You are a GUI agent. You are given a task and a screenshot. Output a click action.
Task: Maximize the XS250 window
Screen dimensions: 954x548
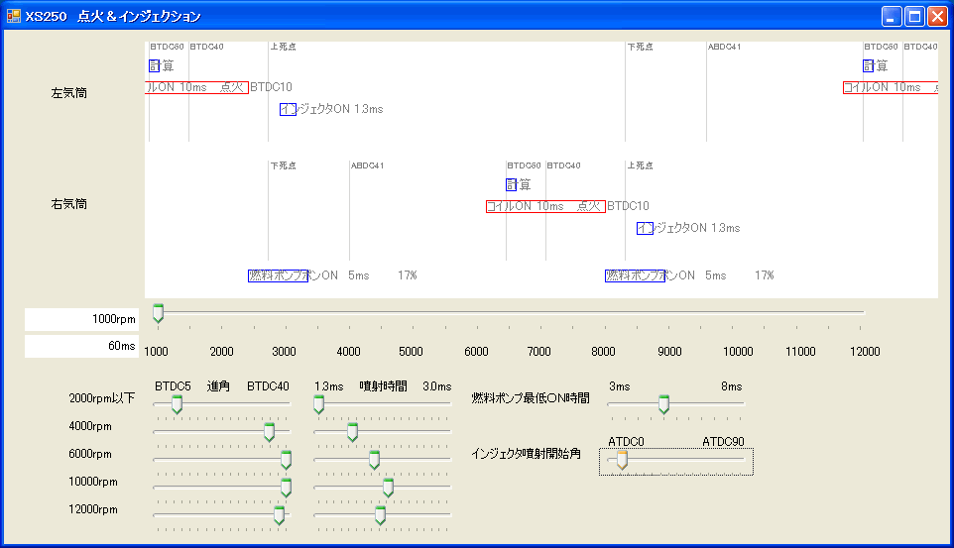click(914, 17)
